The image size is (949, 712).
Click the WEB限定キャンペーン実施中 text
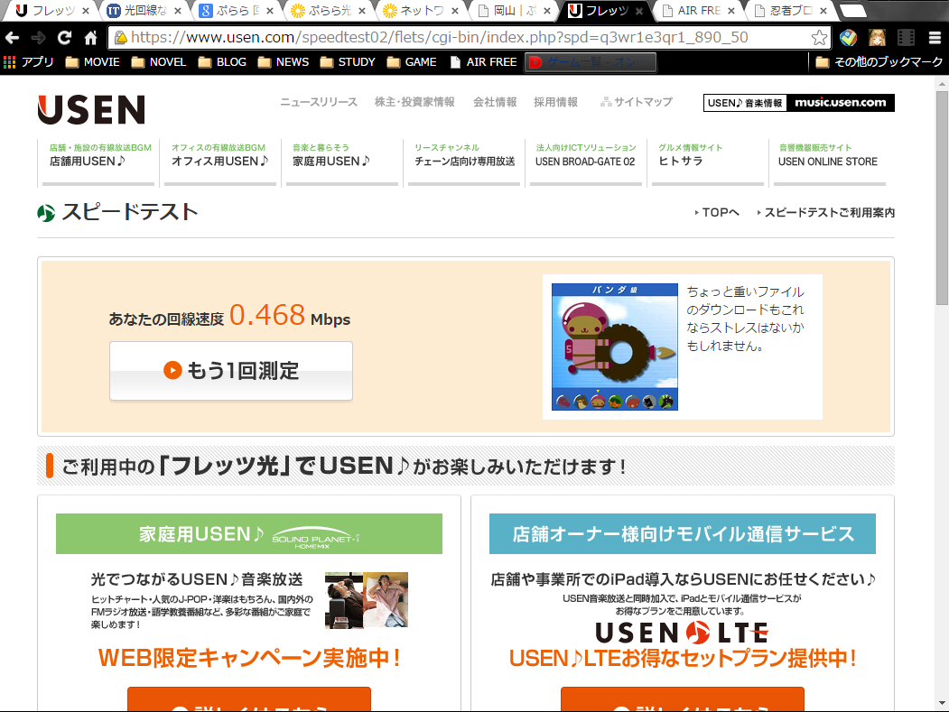(x=249, y=658)
